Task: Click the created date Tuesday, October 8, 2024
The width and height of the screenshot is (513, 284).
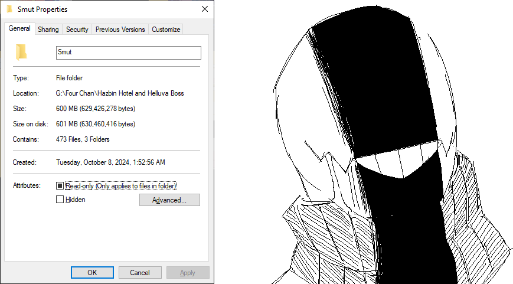Action: point(110,162)
